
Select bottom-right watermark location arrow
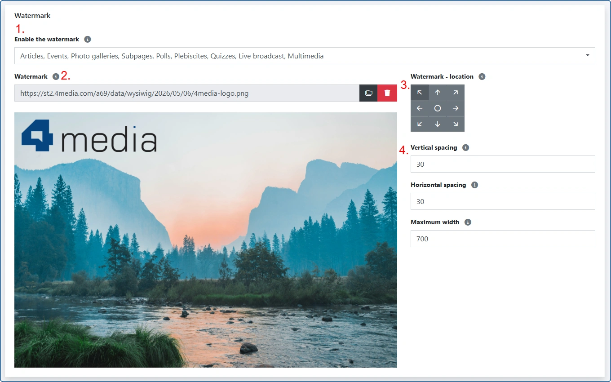coord(456,124)
